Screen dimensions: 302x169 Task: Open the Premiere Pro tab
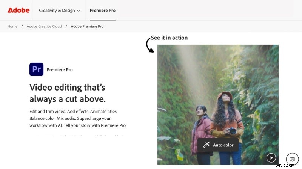[102, 11]
